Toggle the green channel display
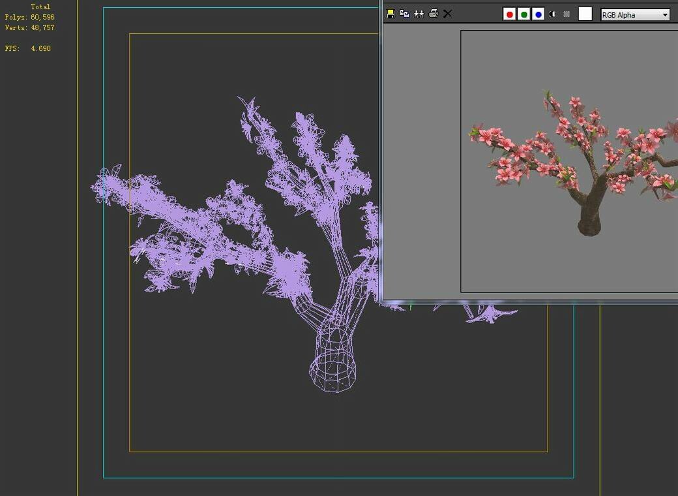 click(x=523, y=14)
